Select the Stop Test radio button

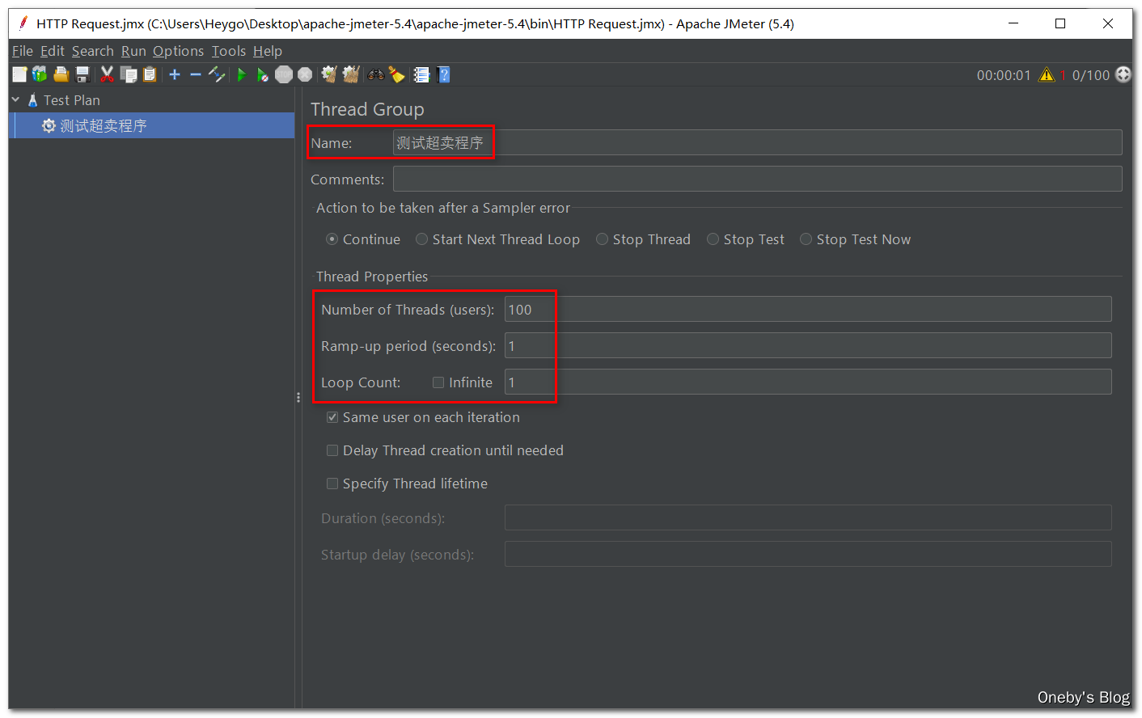(713, 239)
